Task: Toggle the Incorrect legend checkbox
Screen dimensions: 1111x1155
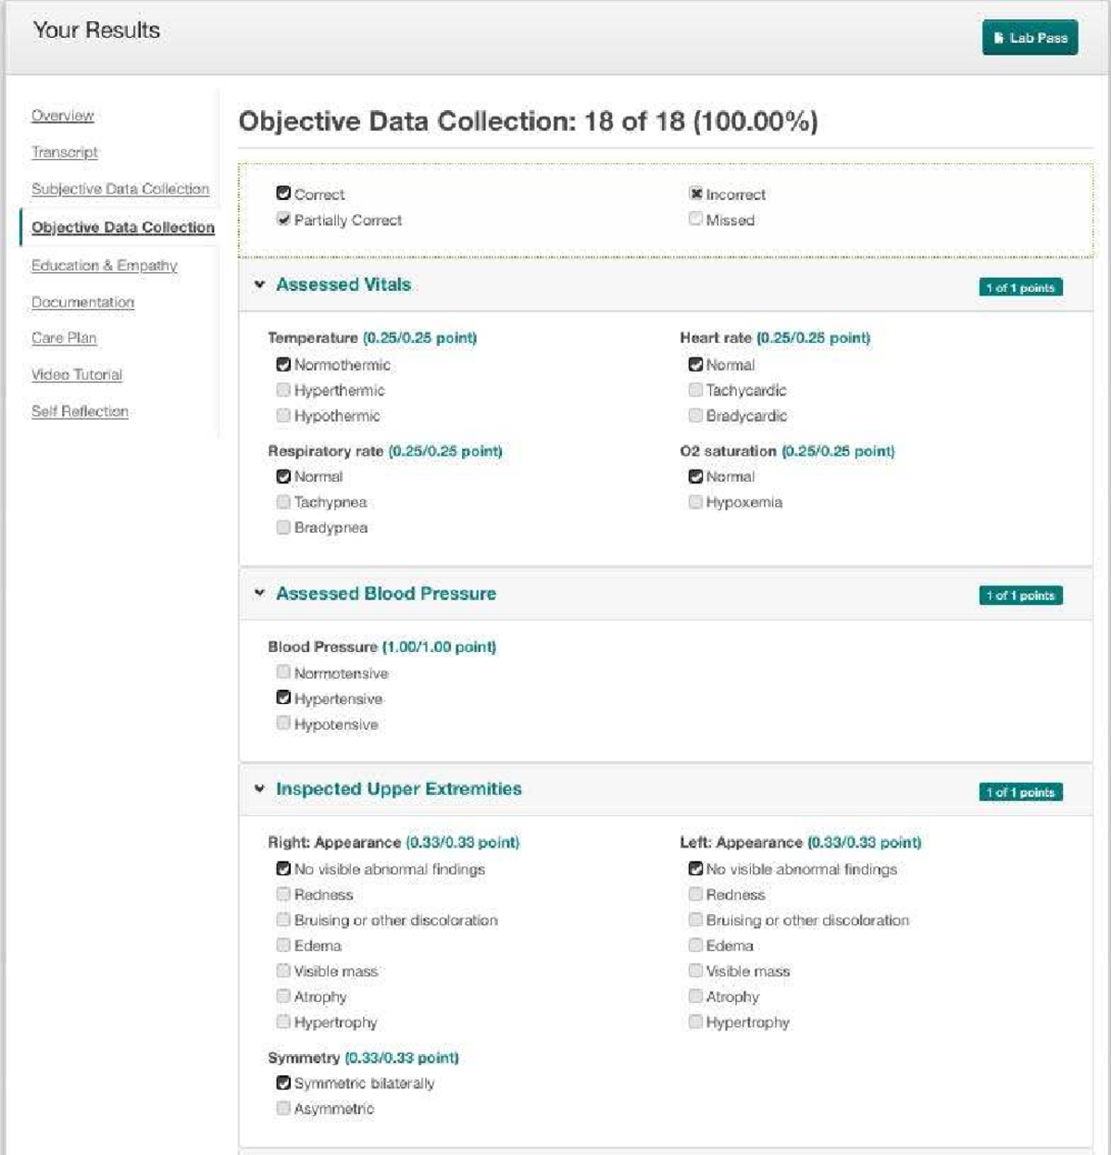Action: 696,194
